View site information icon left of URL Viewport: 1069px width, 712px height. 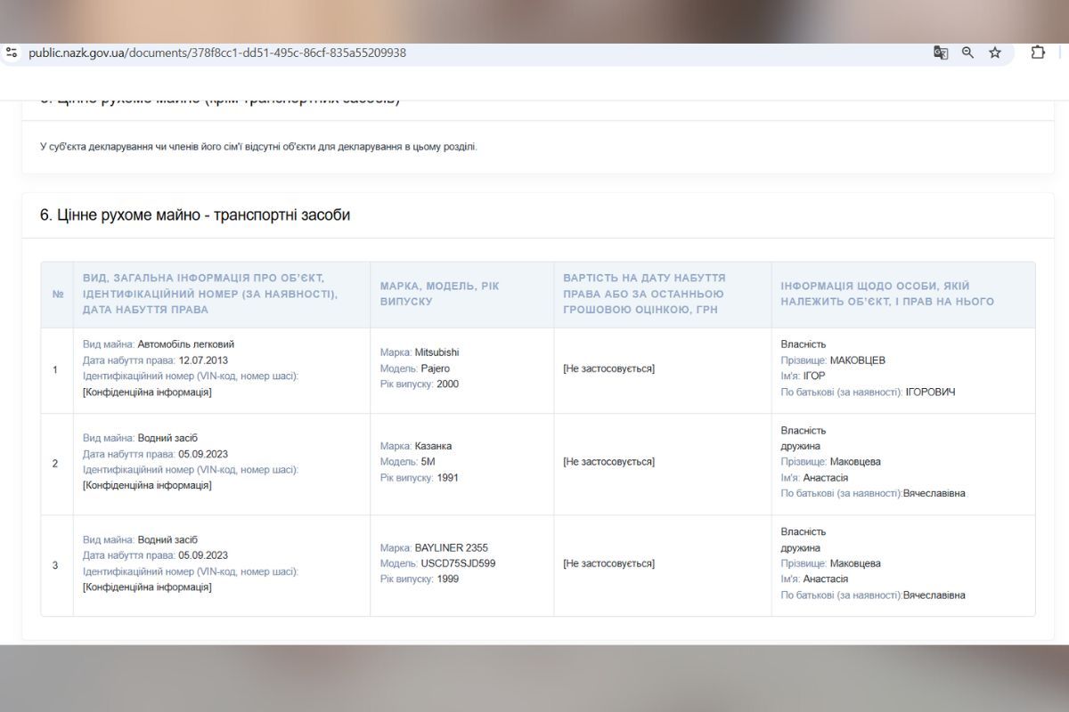[12, 53]
